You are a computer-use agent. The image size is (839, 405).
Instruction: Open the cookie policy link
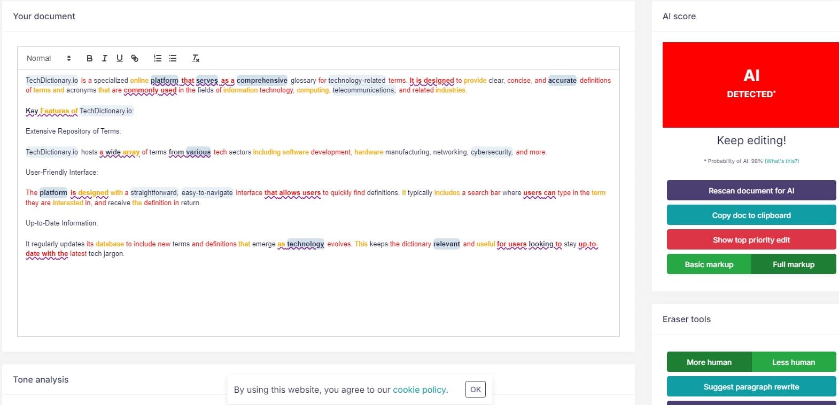click(419, 390)
